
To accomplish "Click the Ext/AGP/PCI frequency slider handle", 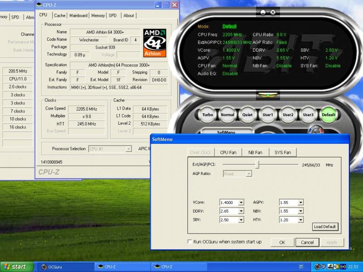I will tap(257, 165).
